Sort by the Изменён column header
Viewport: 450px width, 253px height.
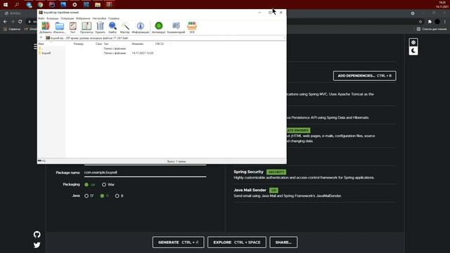click(138, 44)
